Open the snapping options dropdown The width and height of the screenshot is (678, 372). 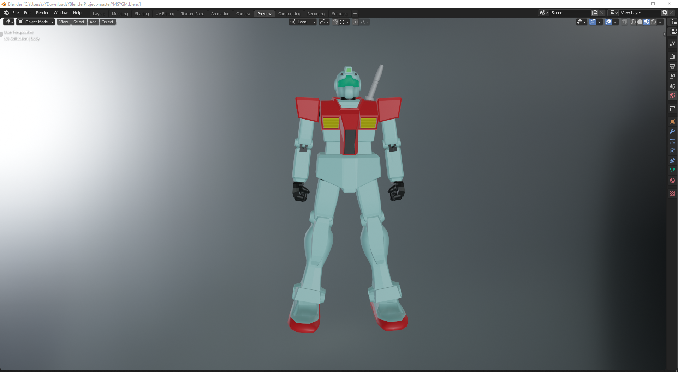tap(344, 22)
